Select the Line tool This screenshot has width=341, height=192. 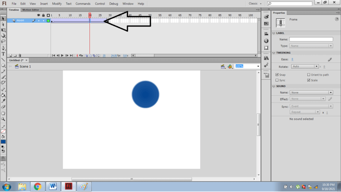pyautogui.click(x=3, y=60)
